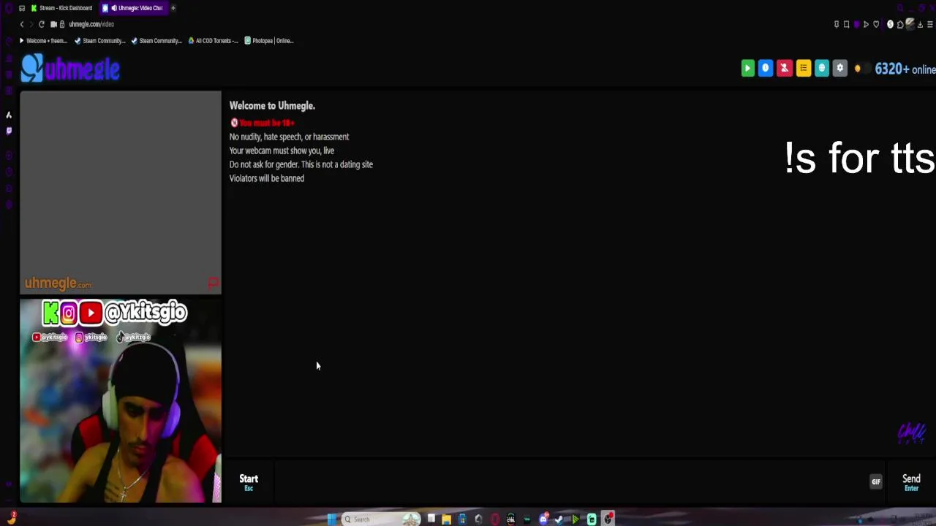Screen dimensions: 936x526
Task: Click the "Welcome to Uhmegle." heading
Action: click(272, 106)
